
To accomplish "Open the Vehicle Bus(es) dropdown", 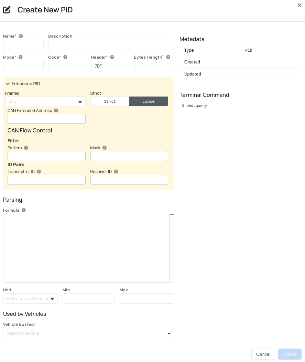I will [x=89, y=333].
